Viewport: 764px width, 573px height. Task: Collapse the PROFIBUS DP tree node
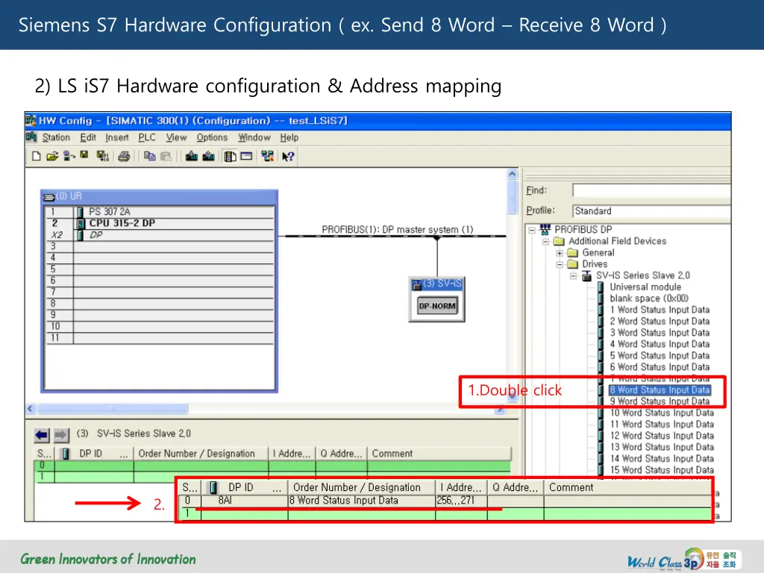pos(532,230)
